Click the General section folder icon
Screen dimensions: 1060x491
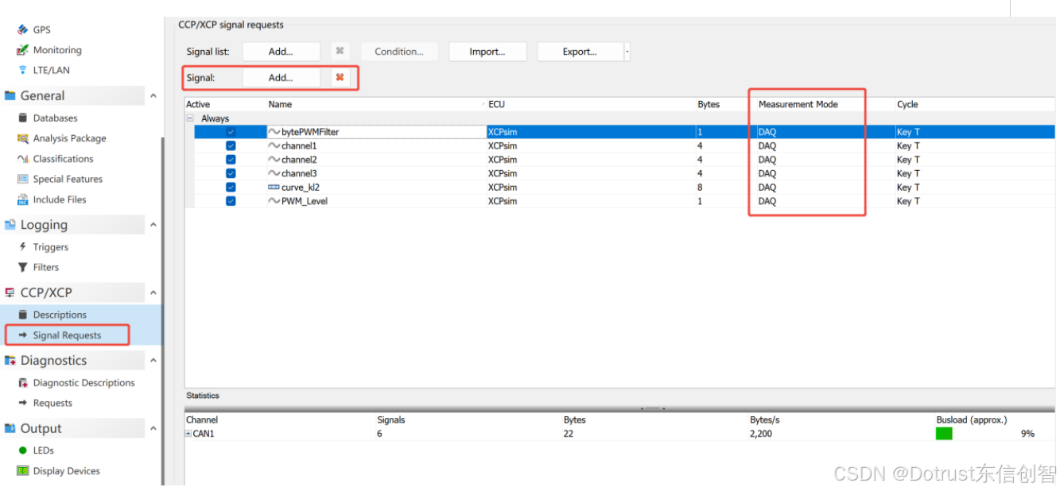click(x=10, y=95)
